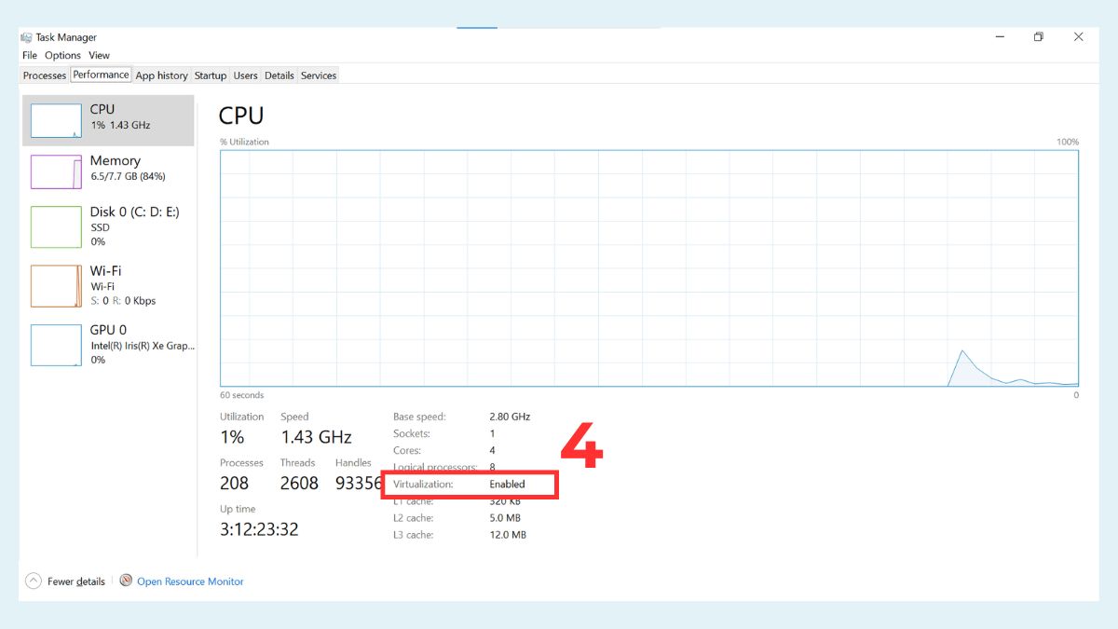Screen dimensions: 1118x629
Task: Click the Speed 1.43 GHz value
Action: pyautogui.click(x=317, y=437)
